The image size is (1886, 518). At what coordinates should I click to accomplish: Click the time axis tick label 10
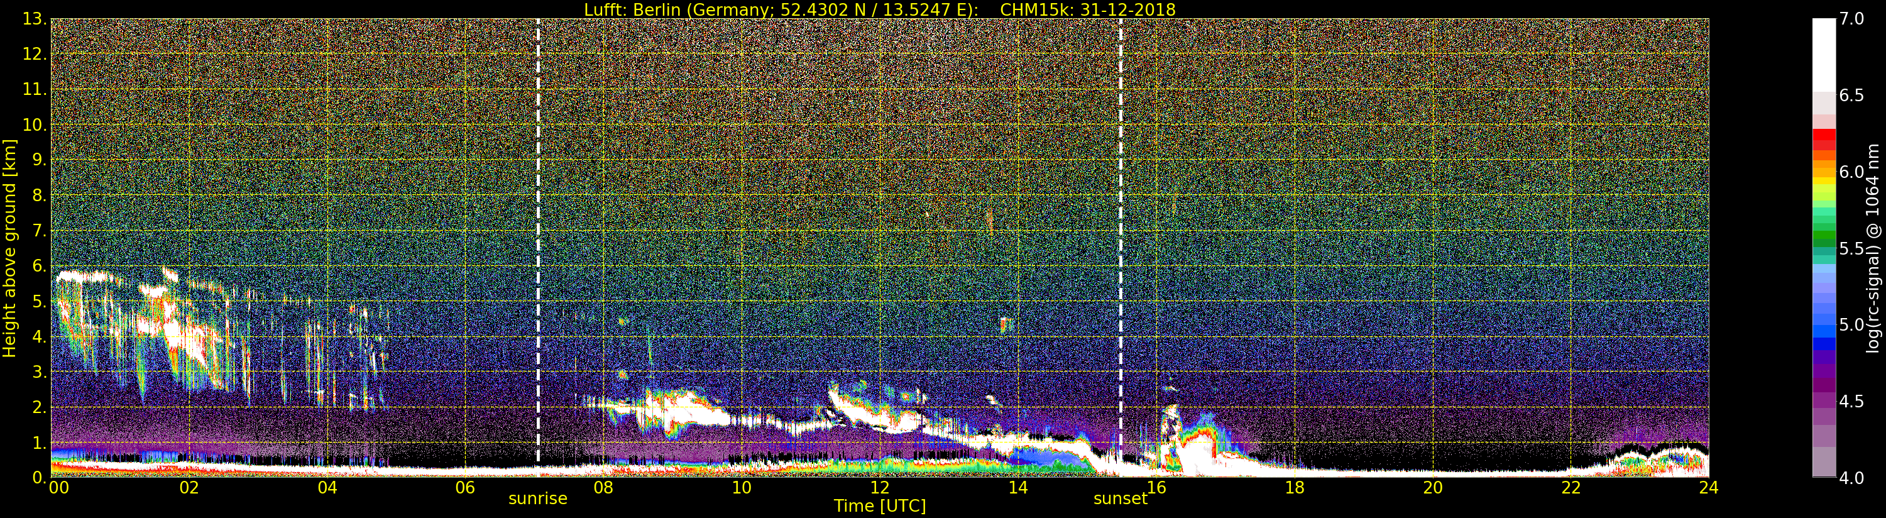742,488
